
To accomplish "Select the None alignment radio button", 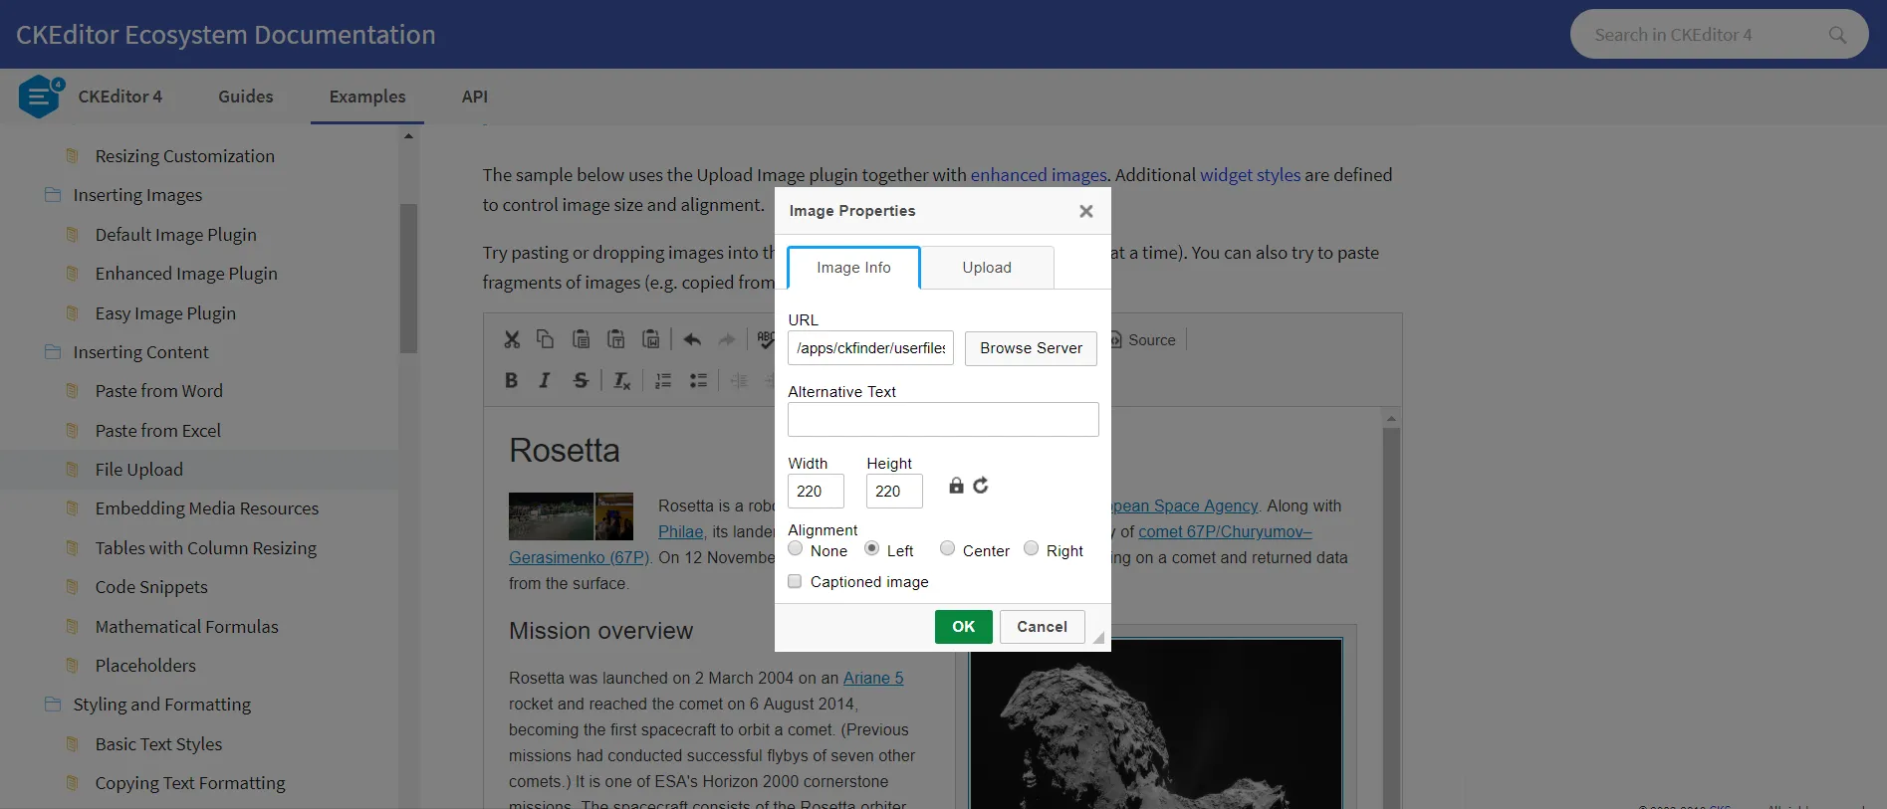I will coord(795,548).
